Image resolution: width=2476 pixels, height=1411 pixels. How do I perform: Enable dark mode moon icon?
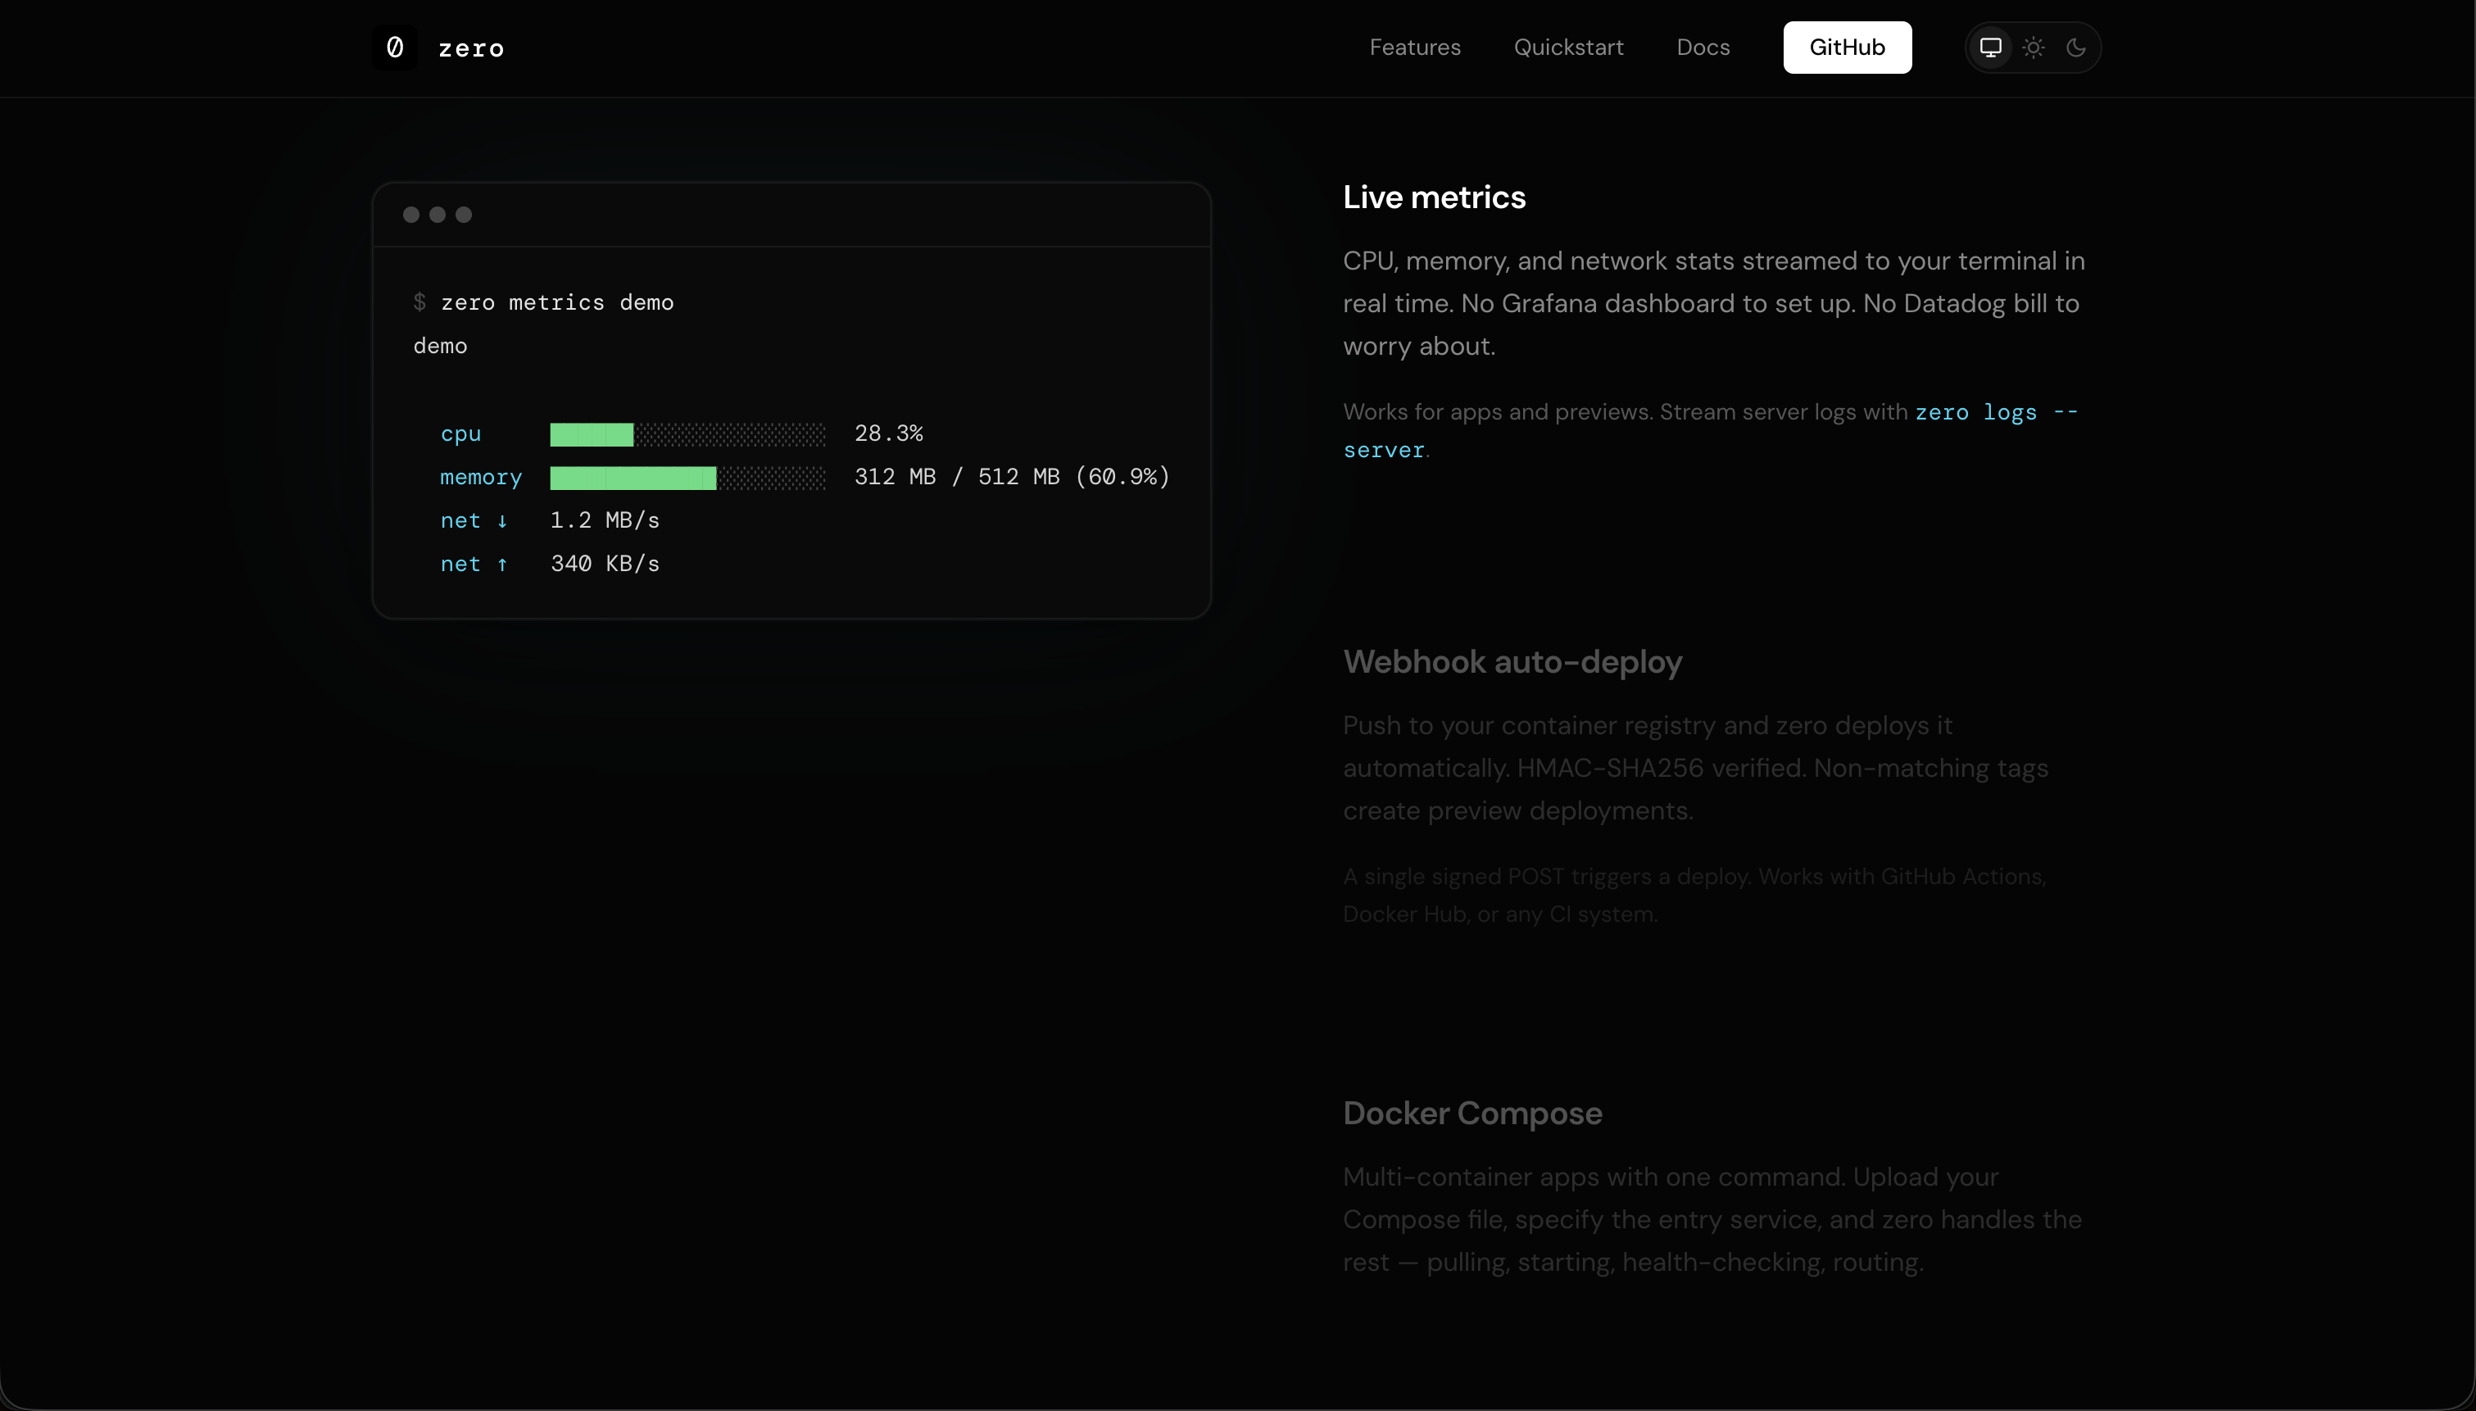tap(2076, 48)
